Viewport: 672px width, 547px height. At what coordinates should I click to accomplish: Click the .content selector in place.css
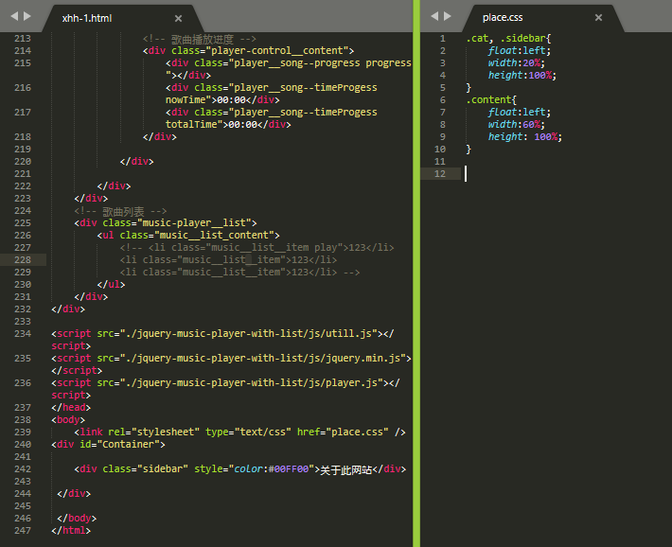tap(488, 100)
